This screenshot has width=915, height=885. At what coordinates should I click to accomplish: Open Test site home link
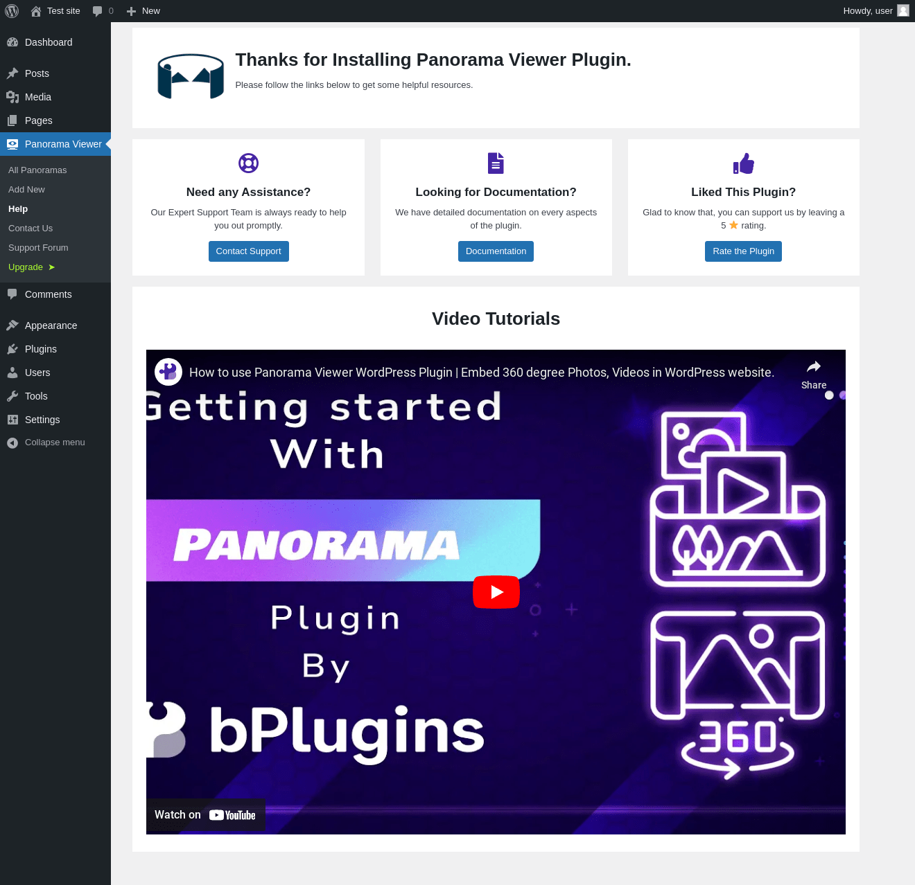(x=55, y=11)
